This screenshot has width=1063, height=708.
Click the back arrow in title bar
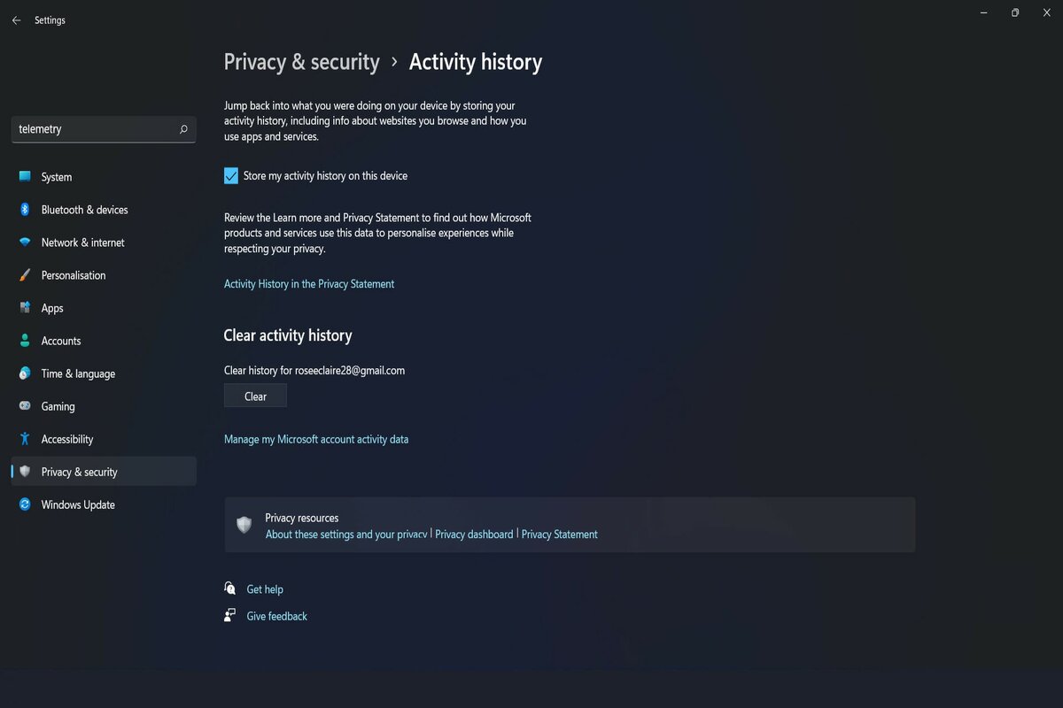coord(16,20)
